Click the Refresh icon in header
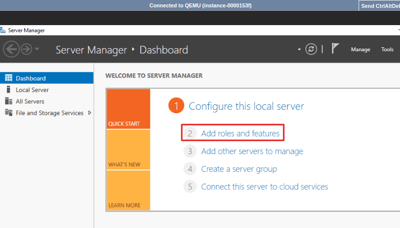Viewport: 400px width, 228px height. pyautogui.click(x=311, y=49)
